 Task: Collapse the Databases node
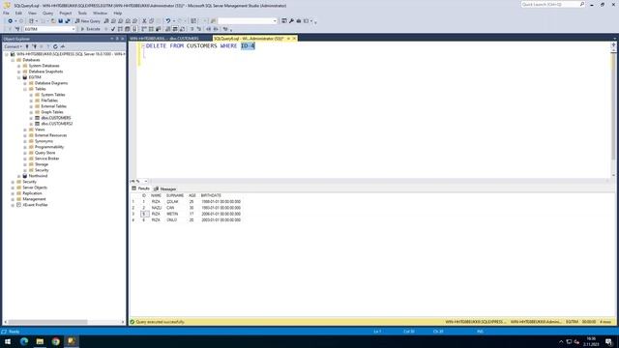[13, 60]
